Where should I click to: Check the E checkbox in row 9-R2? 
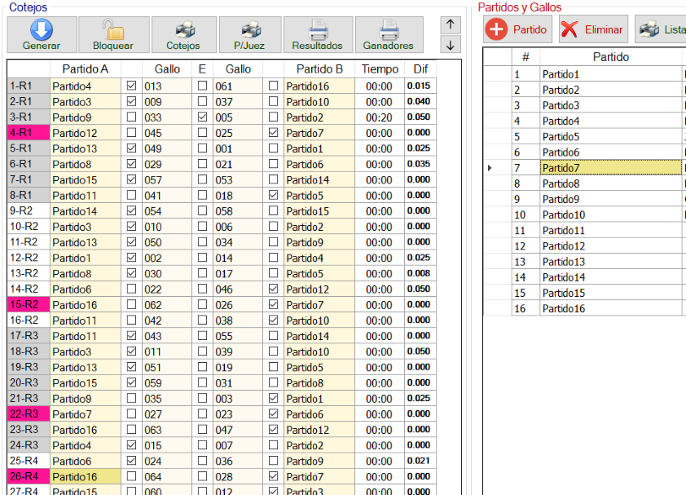[x=202, y=210]
